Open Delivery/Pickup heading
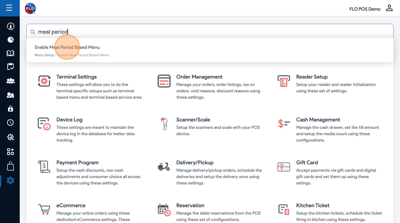The width and height of the screenshot is (400, 223). (x=195, y=162)
